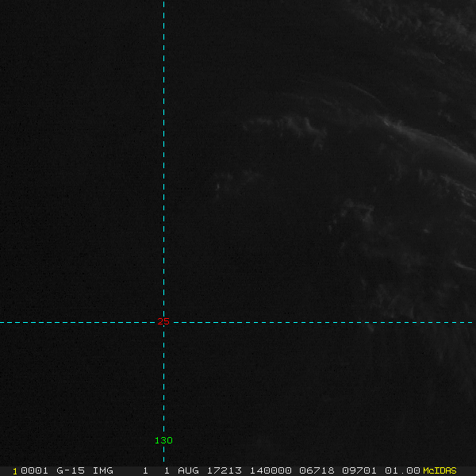
Task: Click the 09701 value in status bar
Action: (359, 470)
